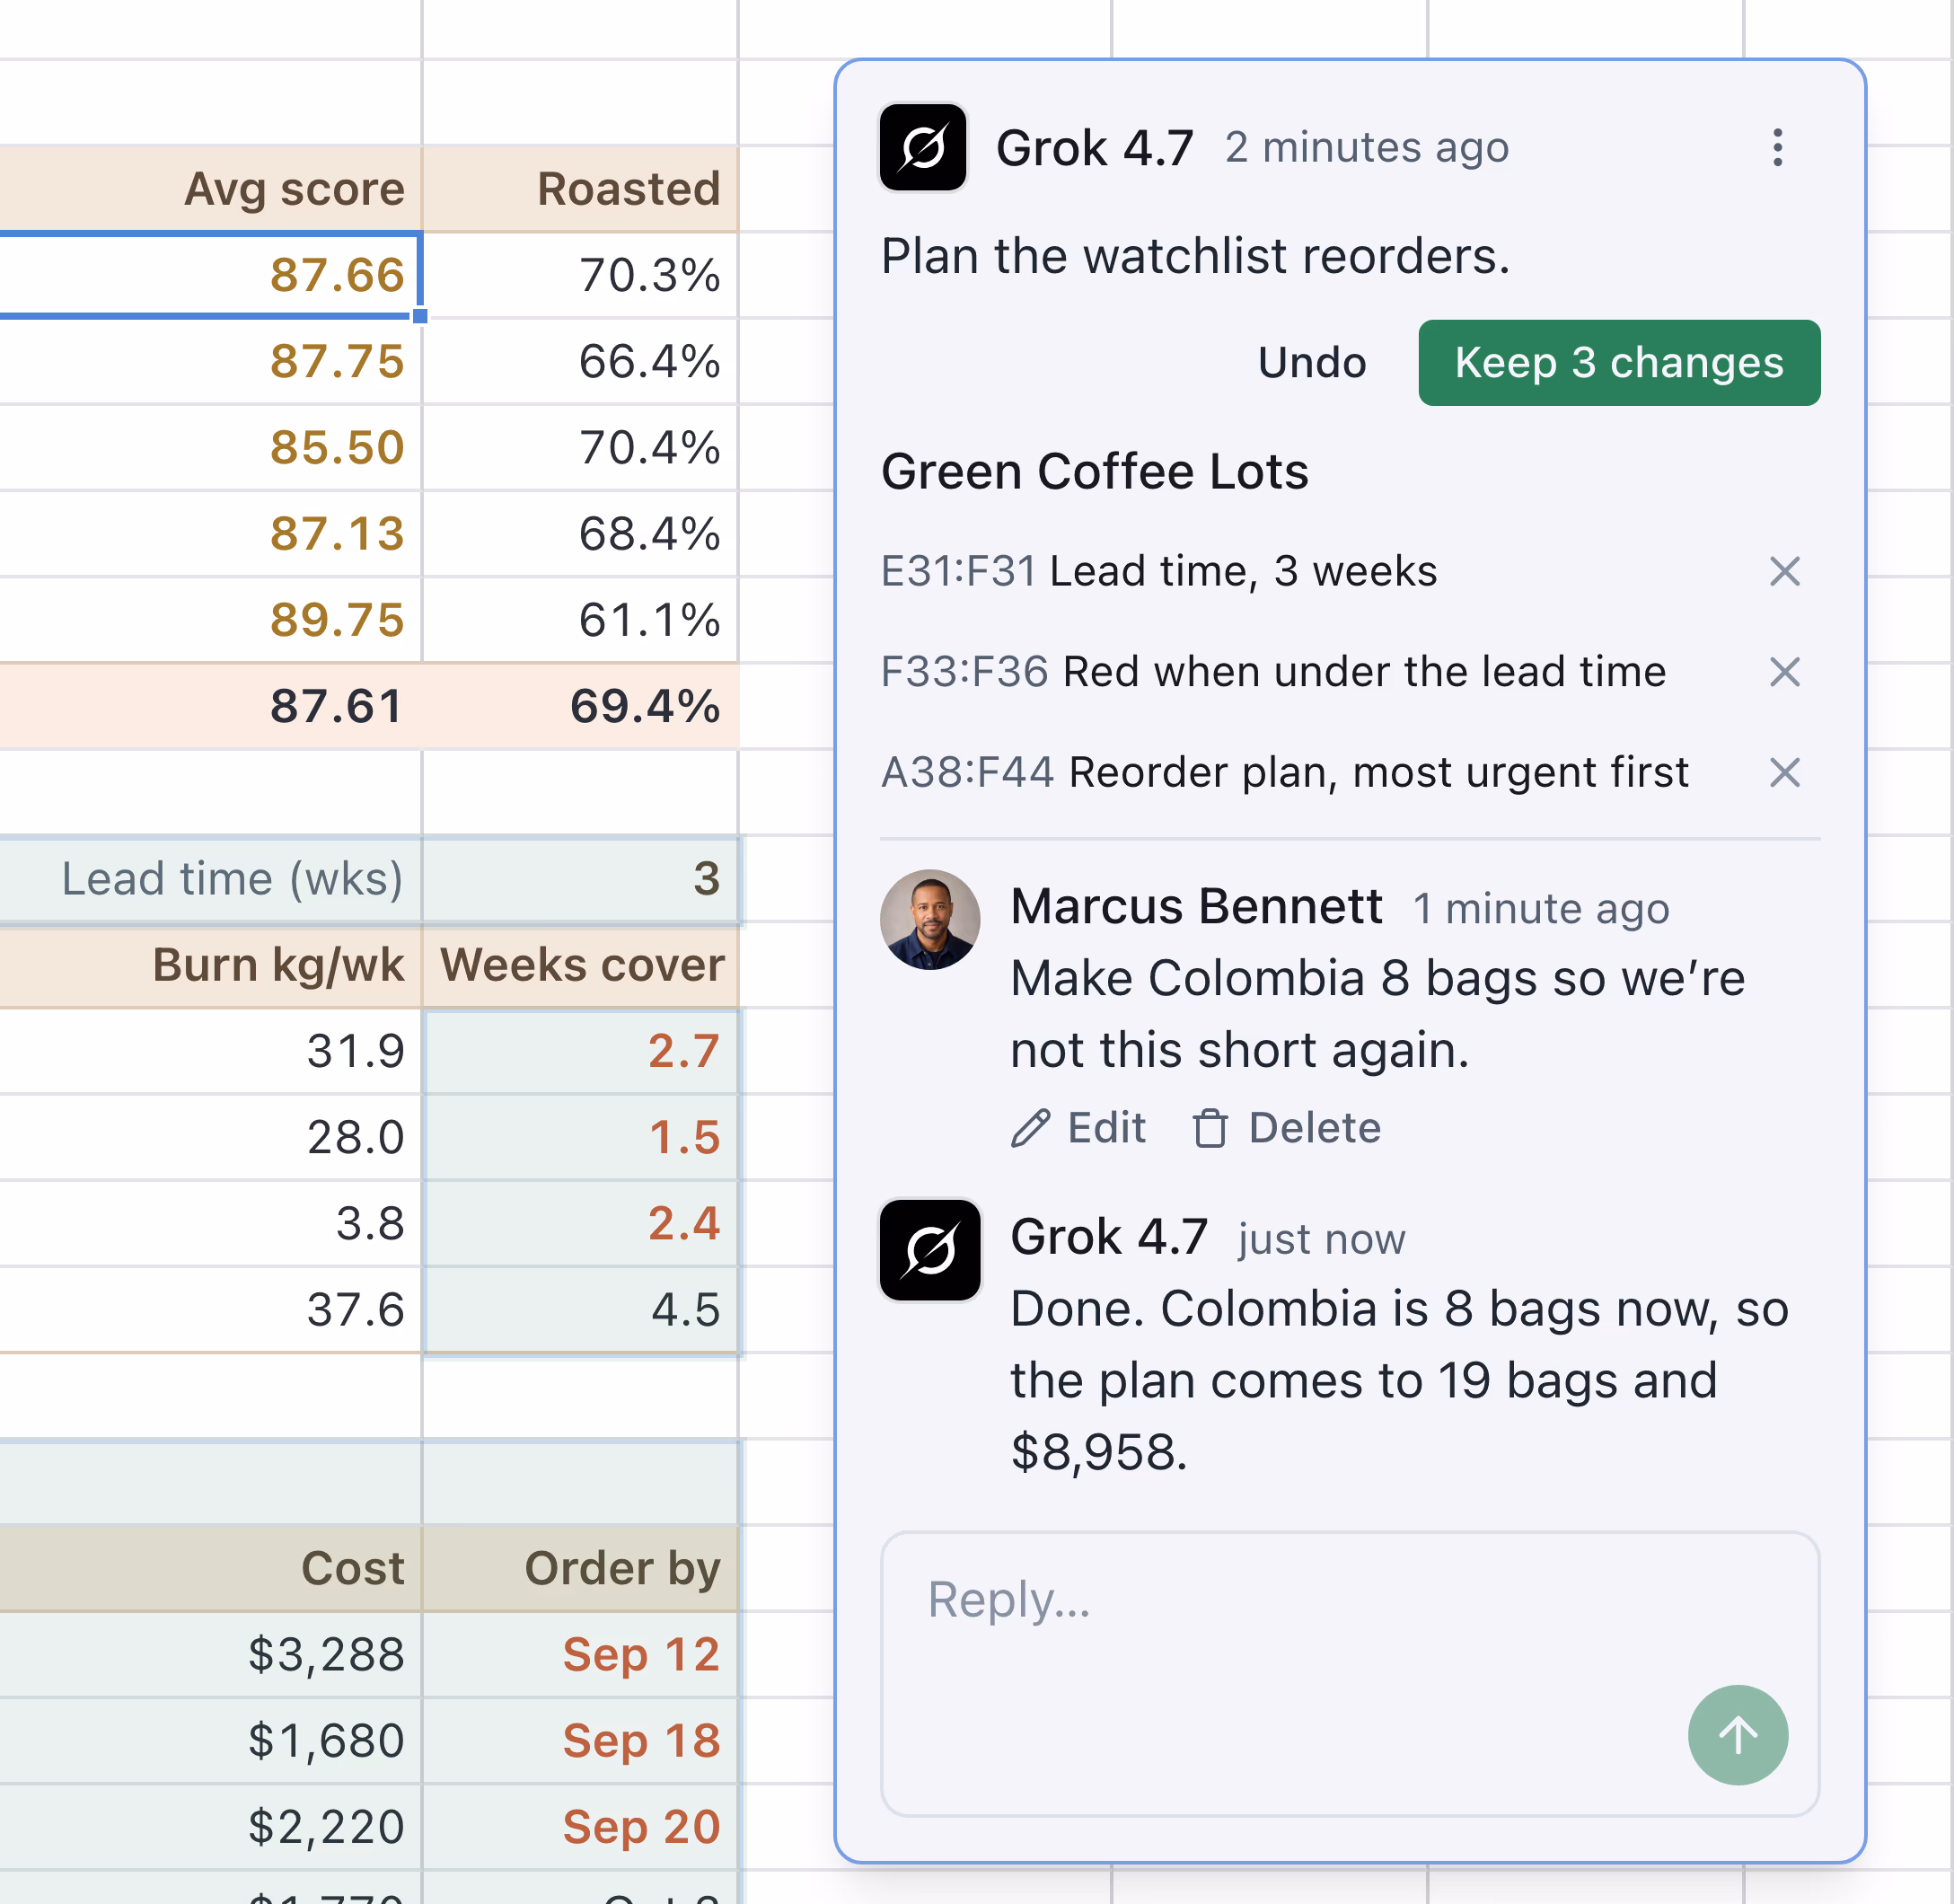The image size is (1954, 1904).
Task: Dismiss the A38:F44 Reorder plan change
Action: [x=1784, y=772]
